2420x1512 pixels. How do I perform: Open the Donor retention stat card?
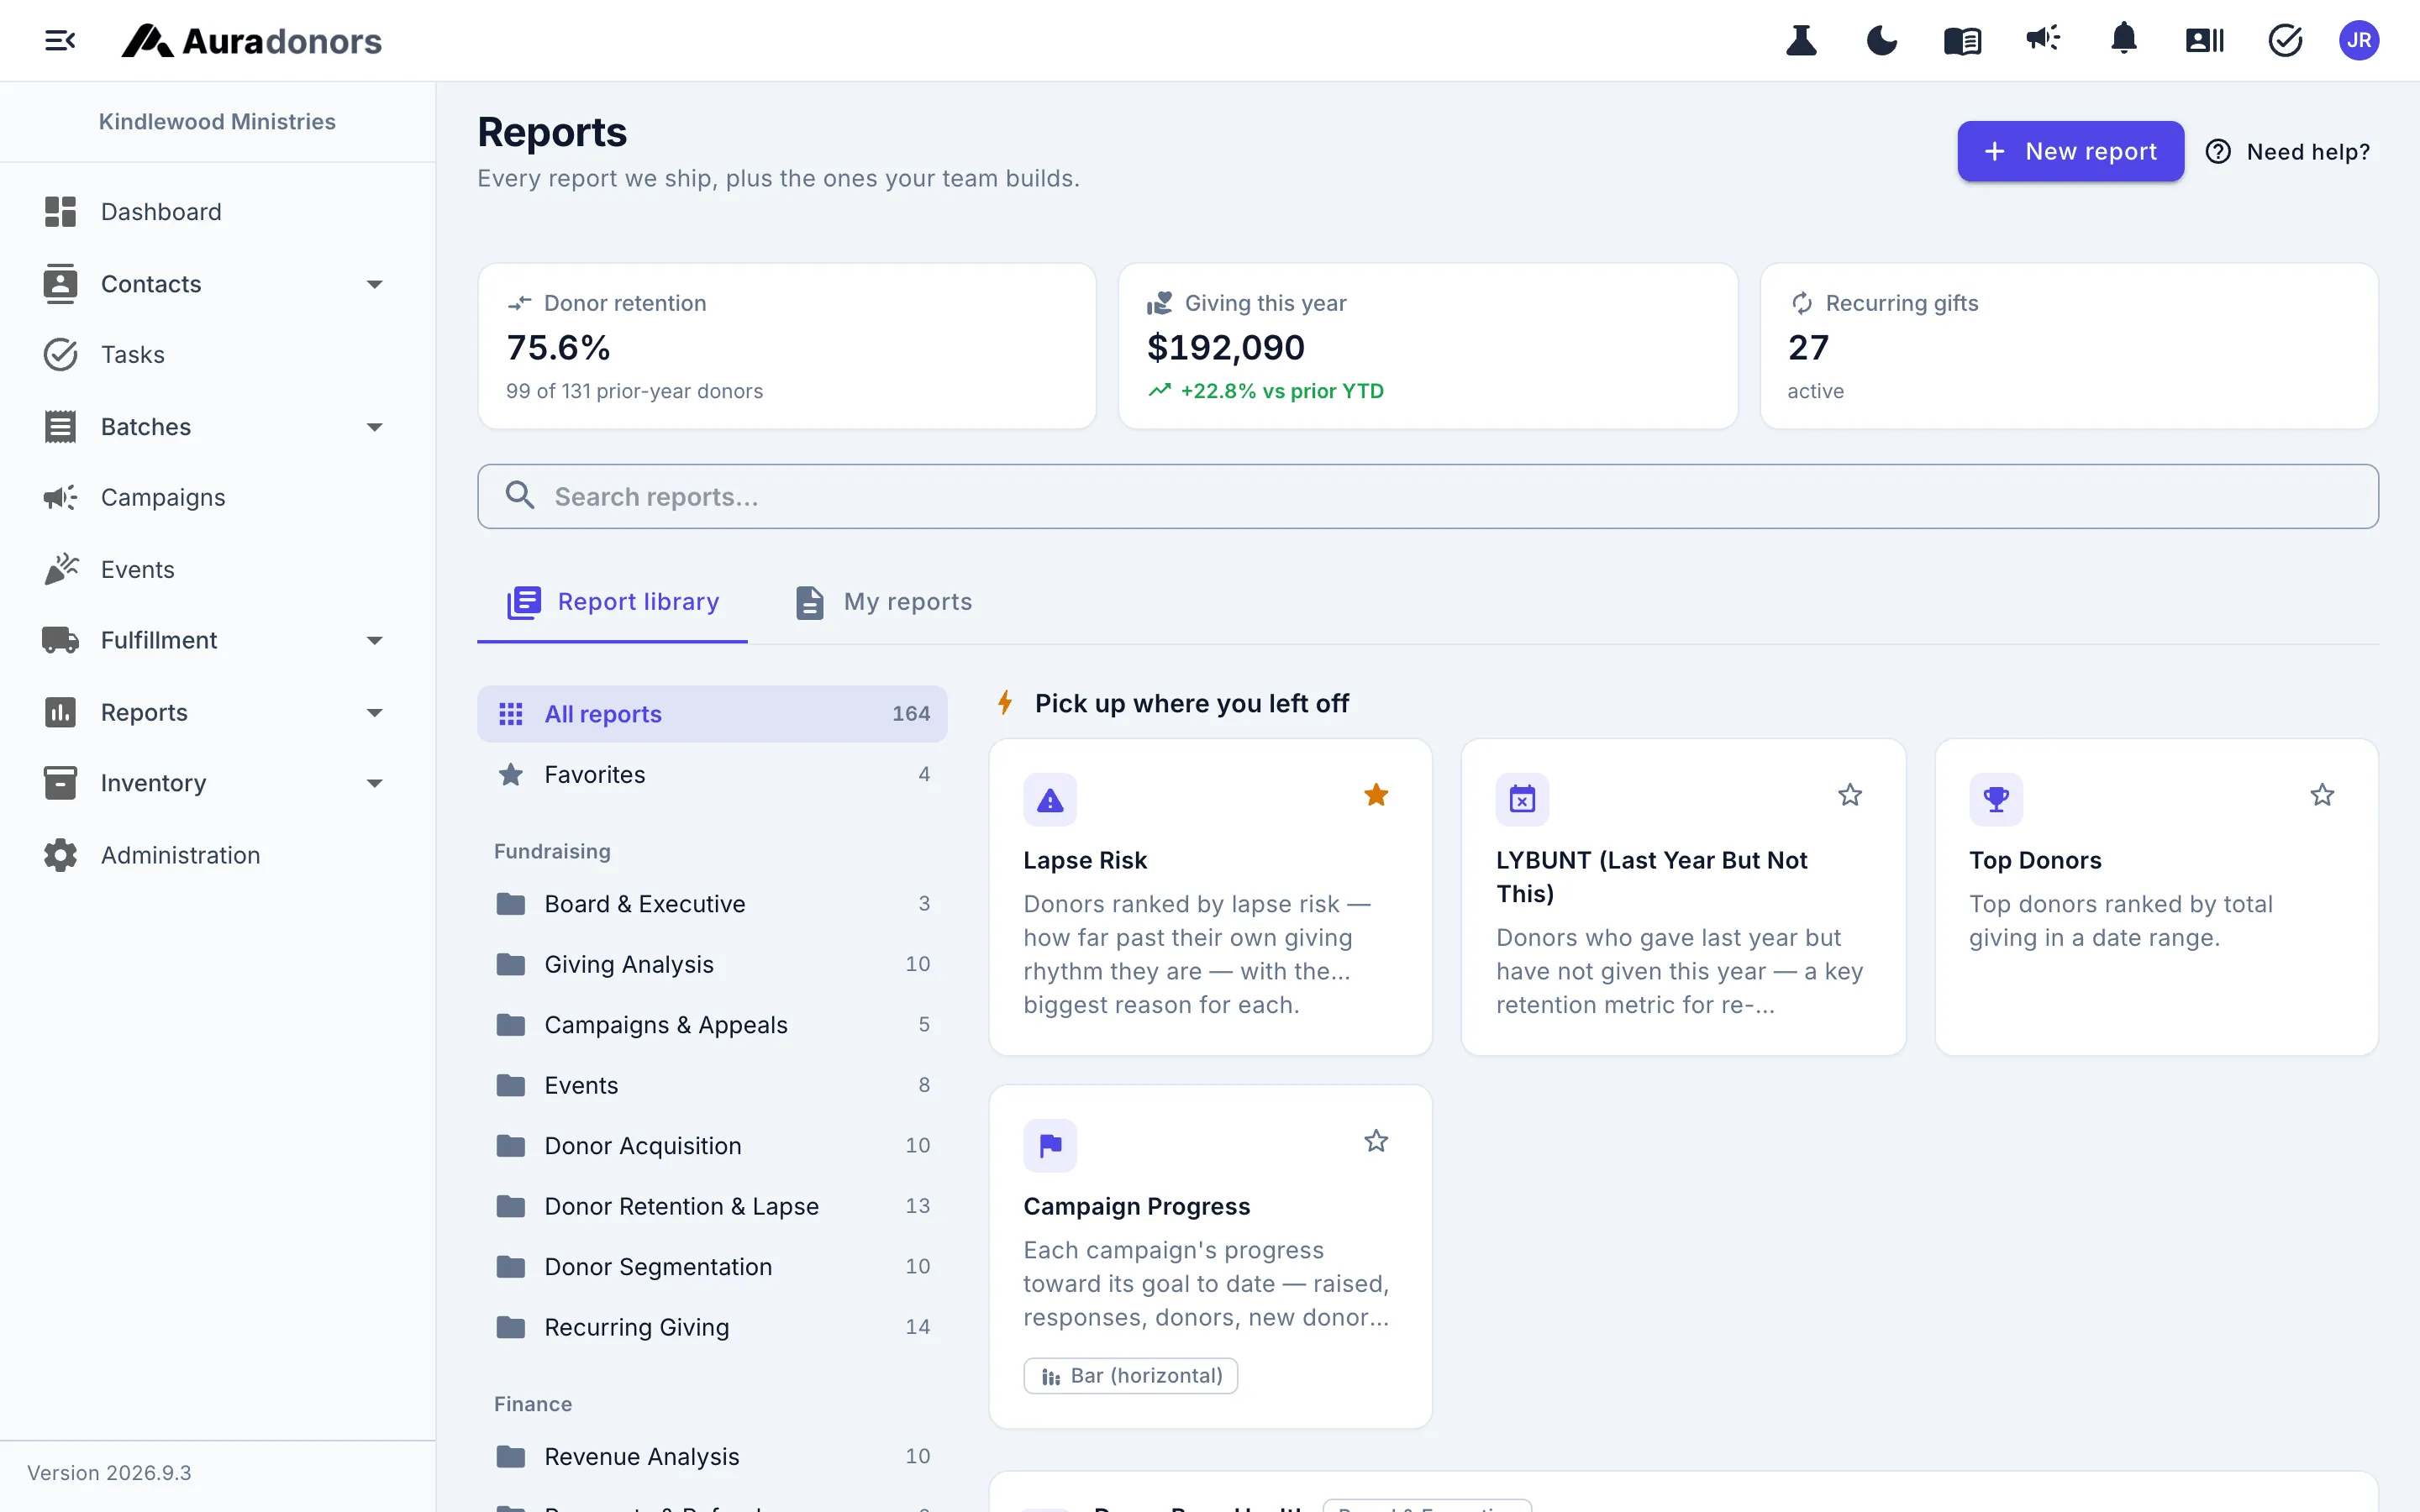[787, 346]
